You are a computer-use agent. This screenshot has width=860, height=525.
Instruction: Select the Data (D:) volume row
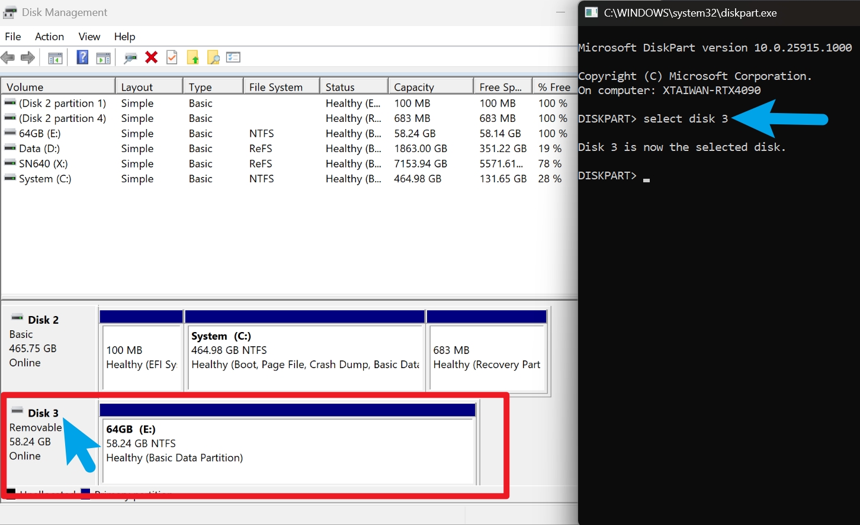pos(39,149)
